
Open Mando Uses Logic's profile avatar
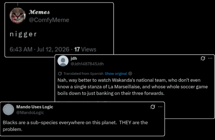tap(9, 109)
